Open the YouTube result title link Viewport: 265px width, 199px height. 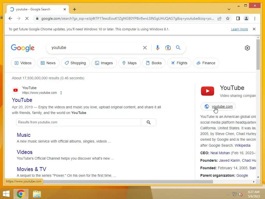(x=22, y=100)
